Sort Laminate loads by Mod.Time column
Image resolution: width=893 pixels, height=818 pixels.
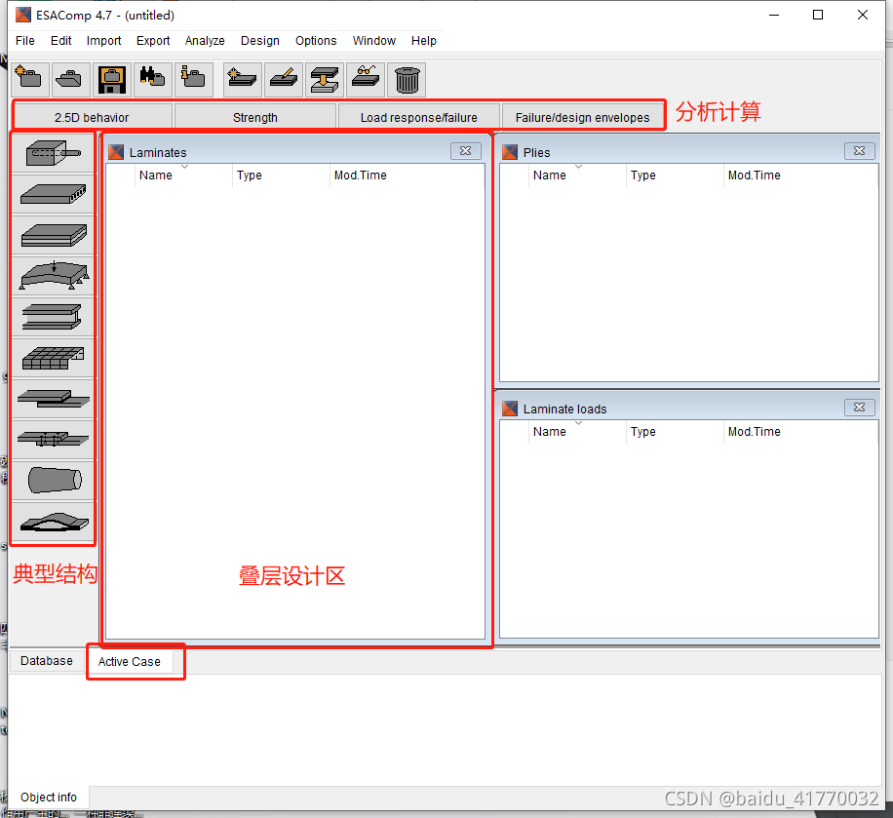800,431
